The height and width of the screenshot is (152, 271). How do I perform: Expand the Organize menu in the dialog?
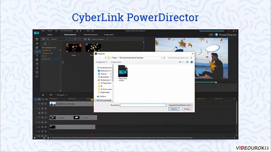102,62
